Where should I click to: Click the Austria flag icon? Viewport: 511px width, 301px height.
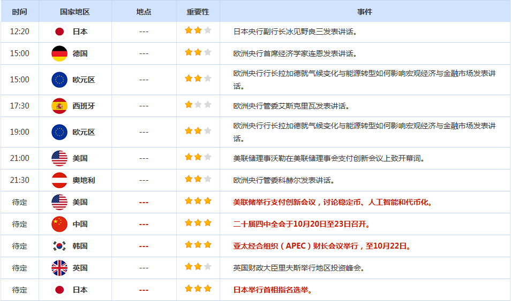tap(59, 180)
